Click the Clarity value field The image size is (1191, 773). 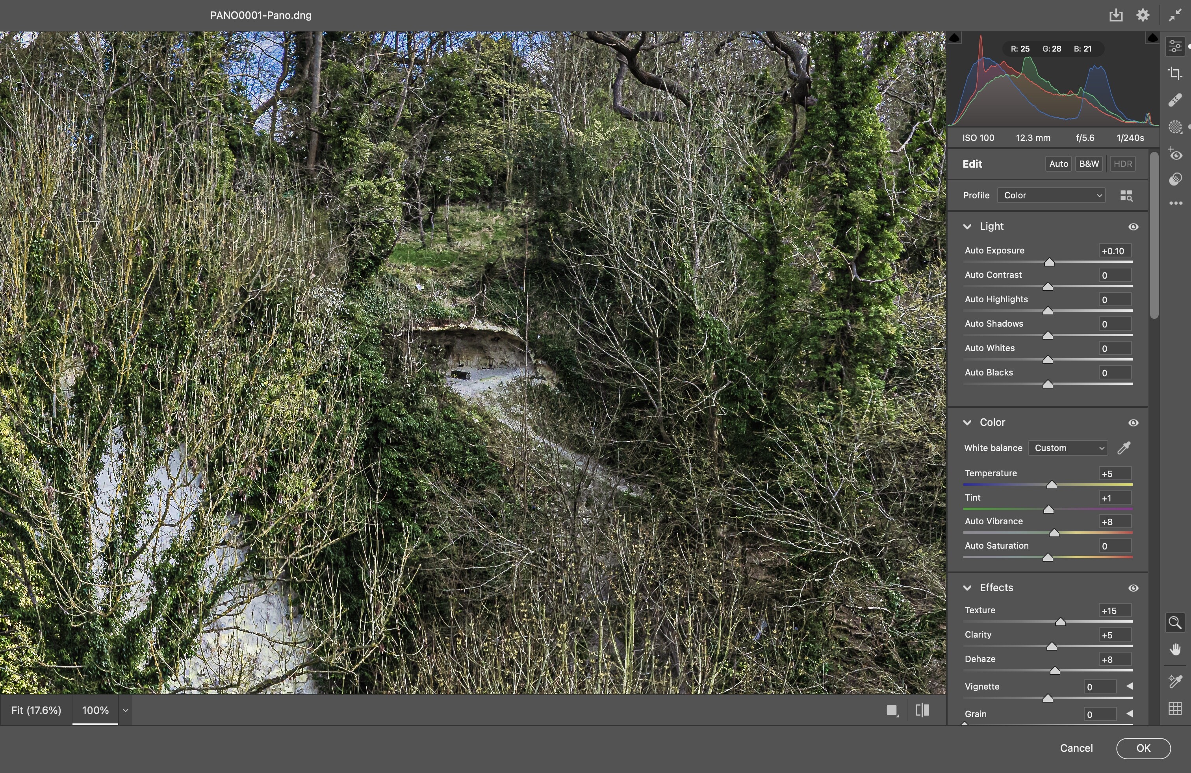[1115, 636]
